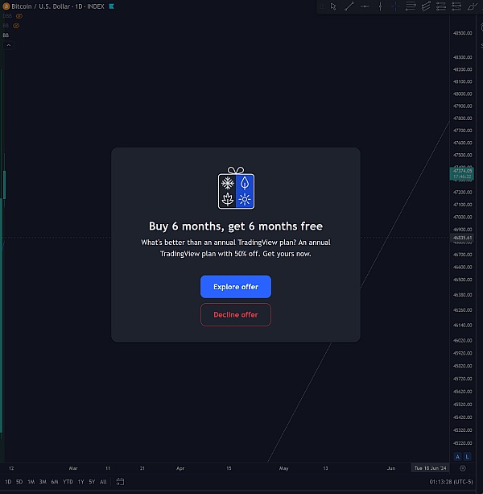483x494 pixels.
Task: Select the short position tool
Action: [x=456, y=6]
